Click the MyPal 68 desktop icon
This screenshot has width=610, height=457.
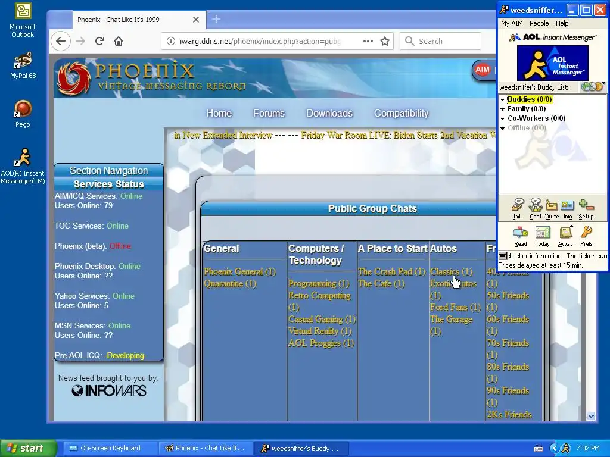[x=23, y=65]
